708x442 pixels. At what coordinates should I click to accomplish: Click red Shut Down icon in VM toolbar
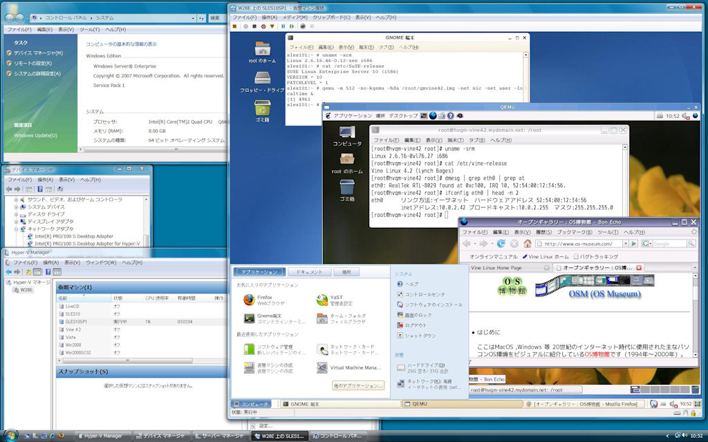(x=263, y=27)
